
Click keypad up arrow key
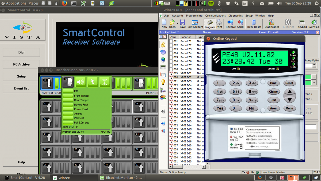click(x=289, y=92)
